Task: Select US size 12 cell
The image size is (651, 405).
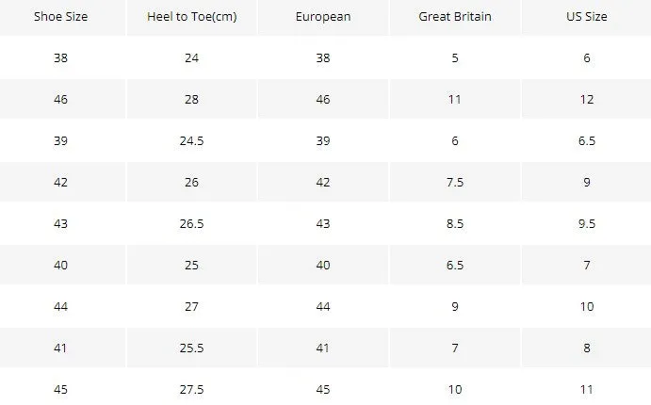Action: pyautogui.click(x=586, y=99)
